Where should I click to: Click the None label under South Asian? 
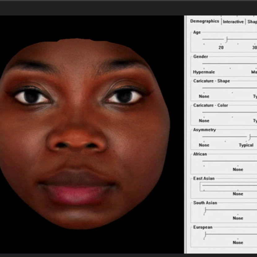pos(238,218)
